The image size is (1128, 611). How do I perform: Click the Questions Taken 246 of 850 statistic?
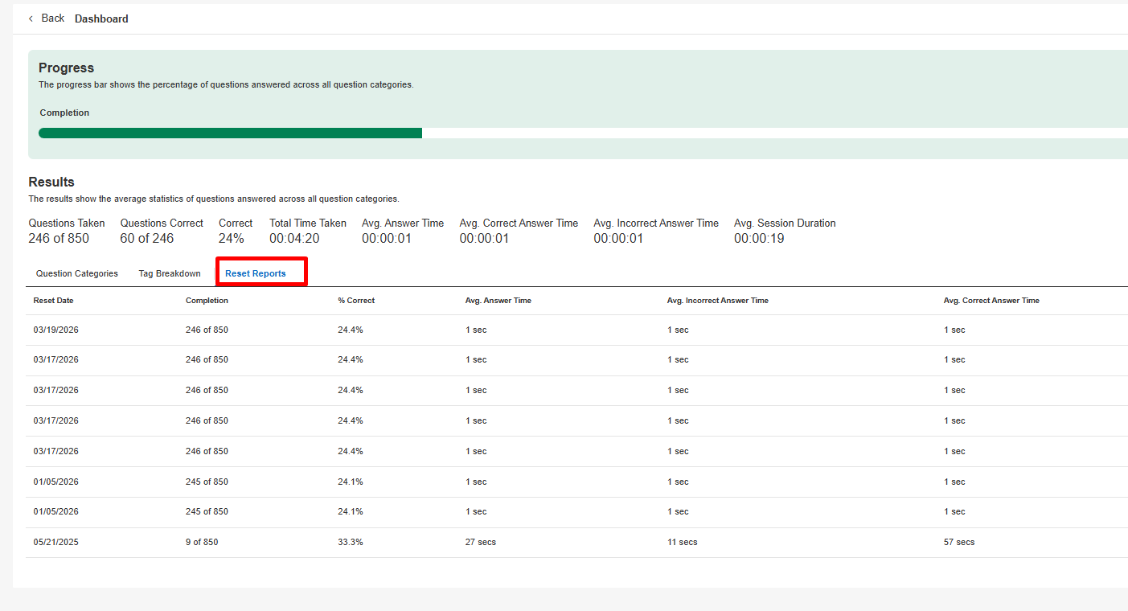coord(59,239)
